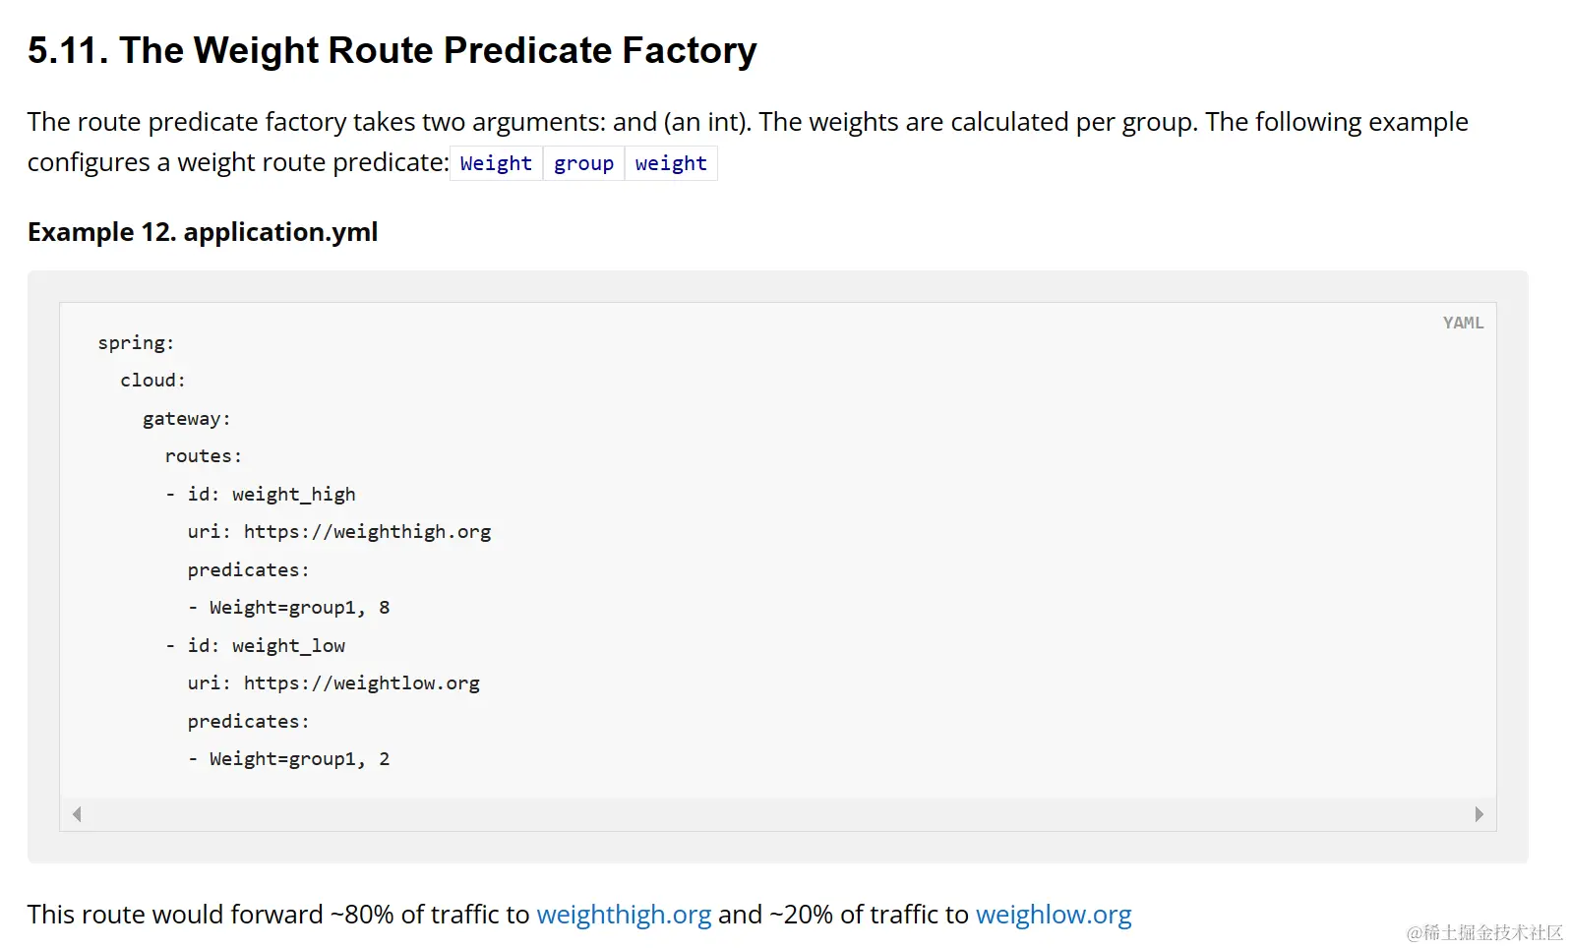Viewport: 1570px width, 949px height.
Task: Click the YAML language label in code block
Action: (x=1463, y=323)
